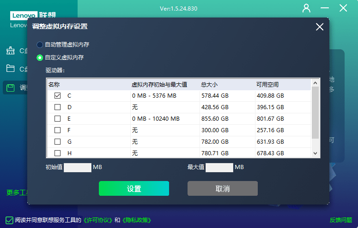Viewport: 358px width, 228px height.
Task: Open the title bar dropdown menu icon
Action: pos(325,8)
